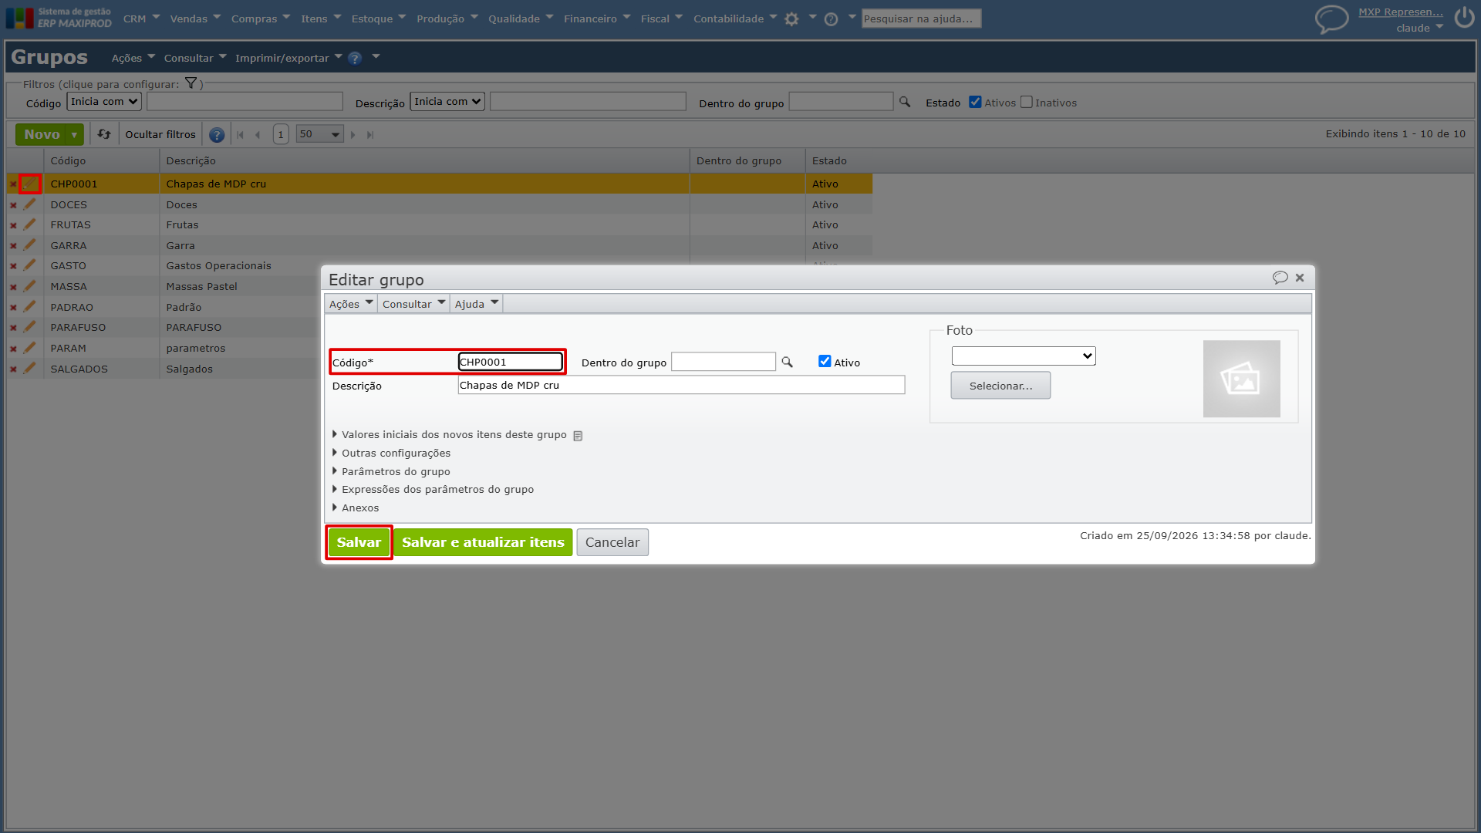
Task: Click edit pencil icon for GARRA row
Action: 29,245
